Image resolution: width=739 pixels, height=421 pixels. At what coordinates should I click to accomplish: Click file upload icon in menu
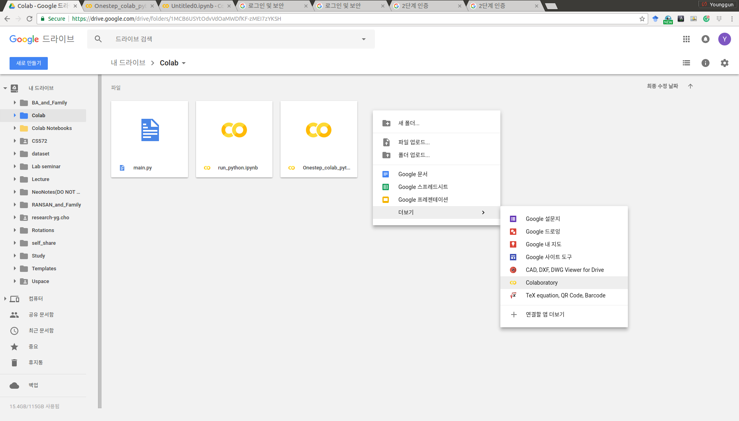[386, 142]
